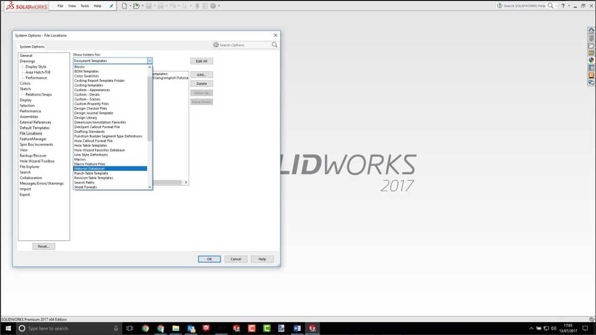Open the File Explorer folder task pane tab

(x=591, y=45)
